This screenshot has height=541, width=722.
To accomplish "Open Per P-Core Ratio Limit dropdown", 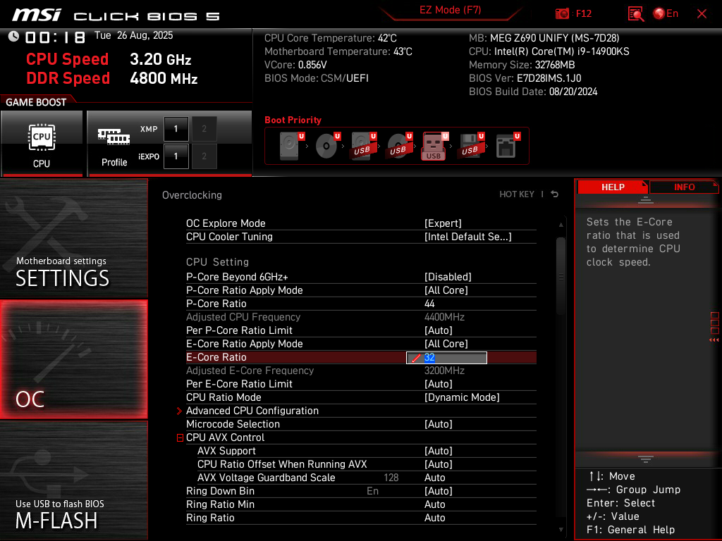I will click(439, 330).
